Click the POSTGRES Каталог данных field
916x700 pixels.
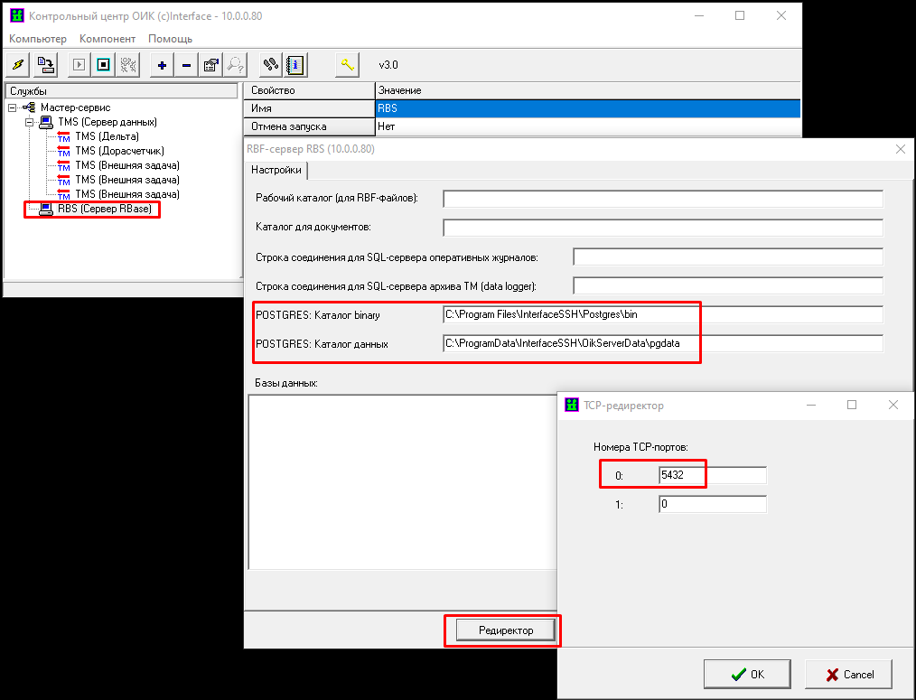[x=662, y=343]
